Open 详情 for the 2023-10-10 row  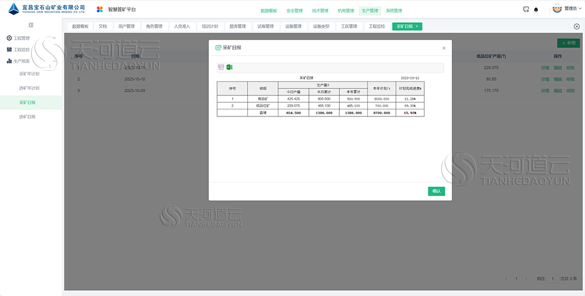545,80
